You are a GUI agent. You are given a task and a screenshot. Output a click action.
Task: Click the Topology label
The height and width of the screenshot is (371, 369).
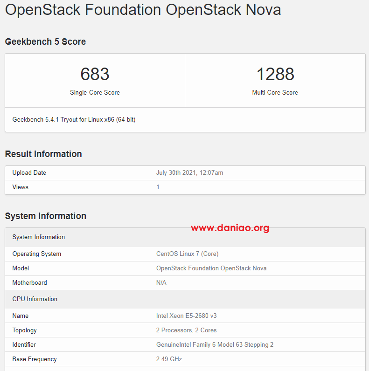(24, 330)
